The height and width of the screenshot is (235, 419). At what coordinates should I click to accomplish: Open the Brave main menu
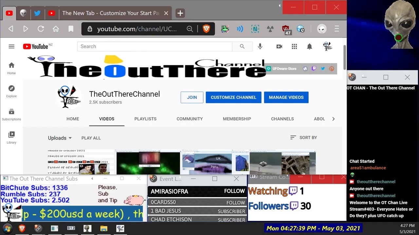pos(337,29)
